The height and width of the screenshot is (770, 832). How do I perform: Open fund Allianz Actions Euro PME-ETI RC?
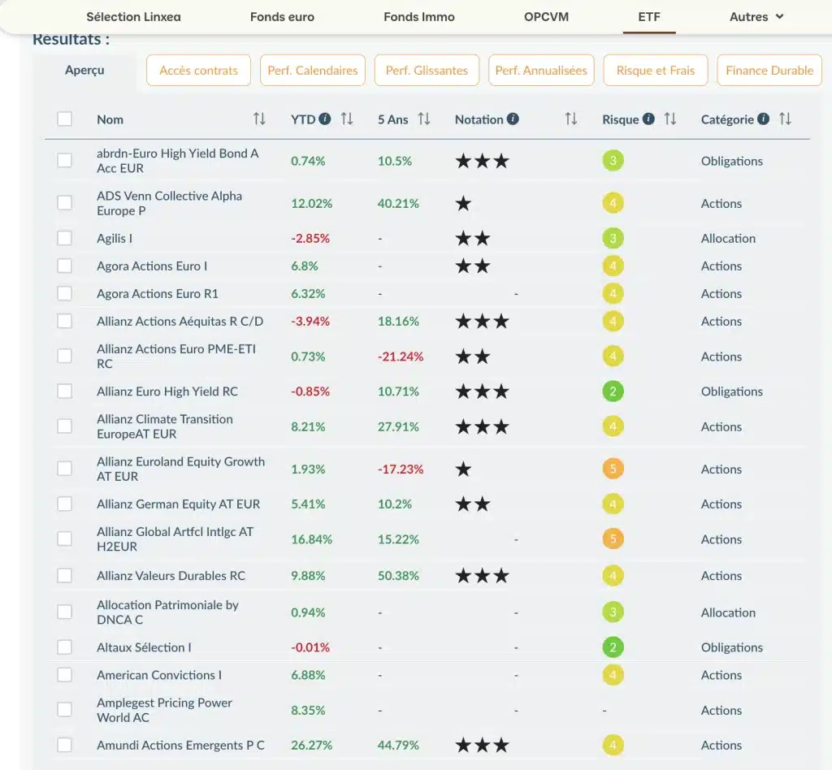pos(176,357)
